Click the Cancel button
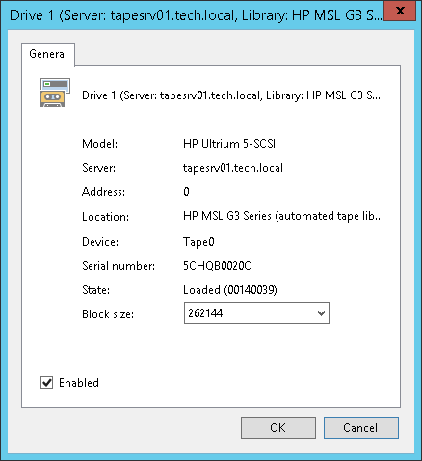 pos(361,427)
